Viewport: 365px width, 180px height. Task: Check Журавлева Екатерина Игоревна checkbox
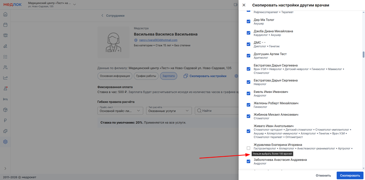coord(248,148)
